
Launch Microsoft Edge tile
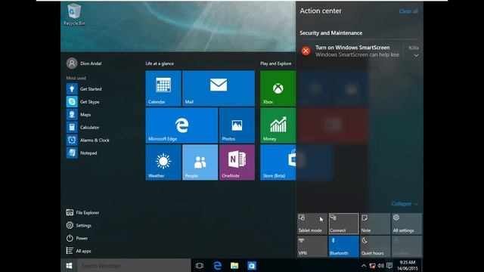(181, 125)
